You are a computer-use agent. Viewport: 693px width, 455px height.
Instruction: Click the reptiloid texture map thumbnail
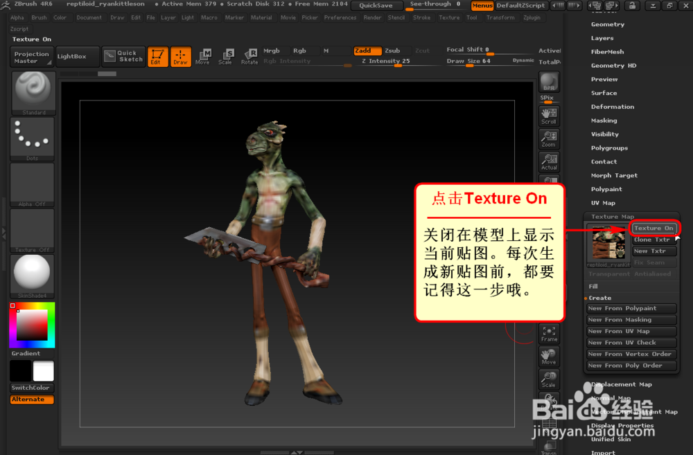[x=608, y=245]
